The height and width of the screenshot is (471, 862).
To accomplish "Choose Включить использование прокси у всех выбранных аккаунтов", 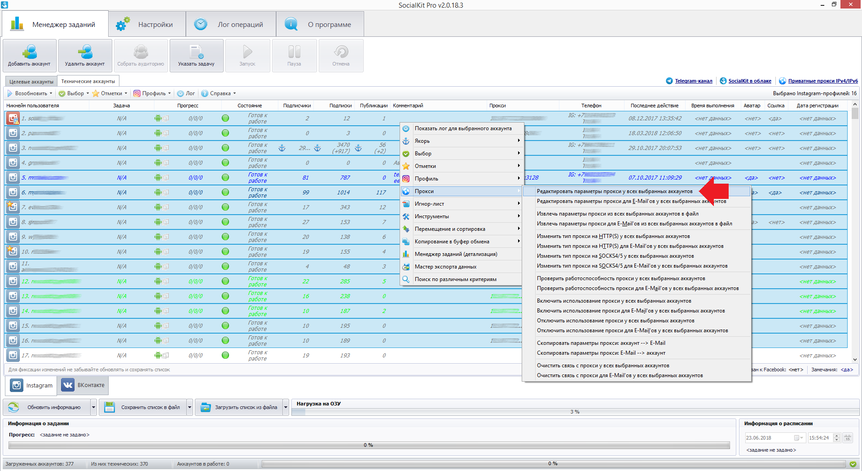I will pyautogui.click(x=636, y=301).
